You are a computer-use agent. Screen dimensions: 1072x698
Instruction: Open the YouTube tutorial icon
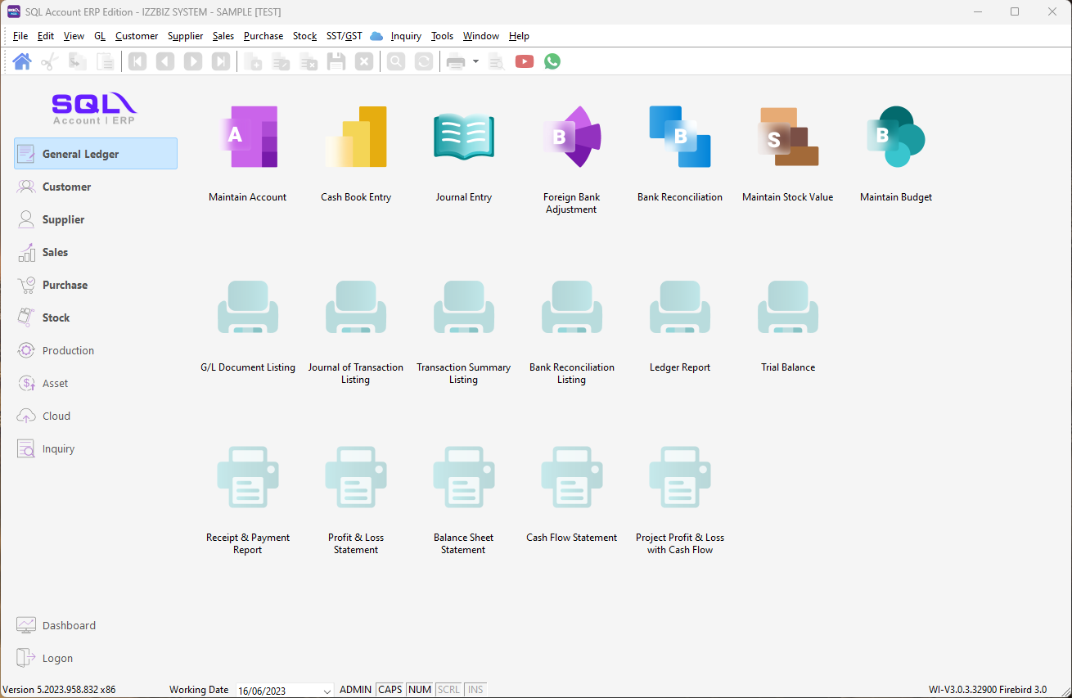(525, 61)
